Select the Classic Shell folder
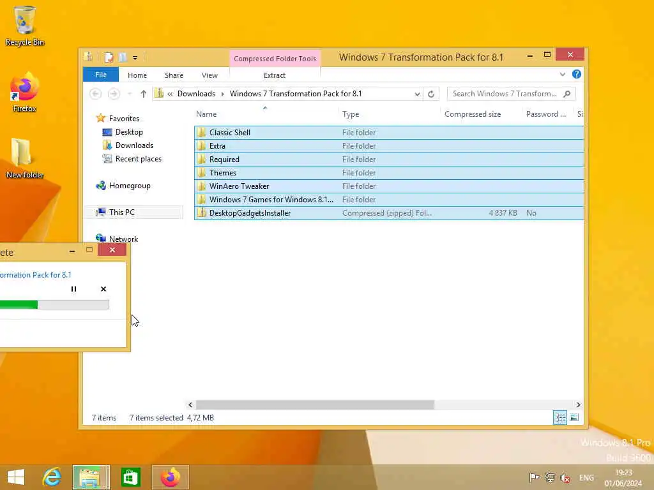 coord(389,133)
